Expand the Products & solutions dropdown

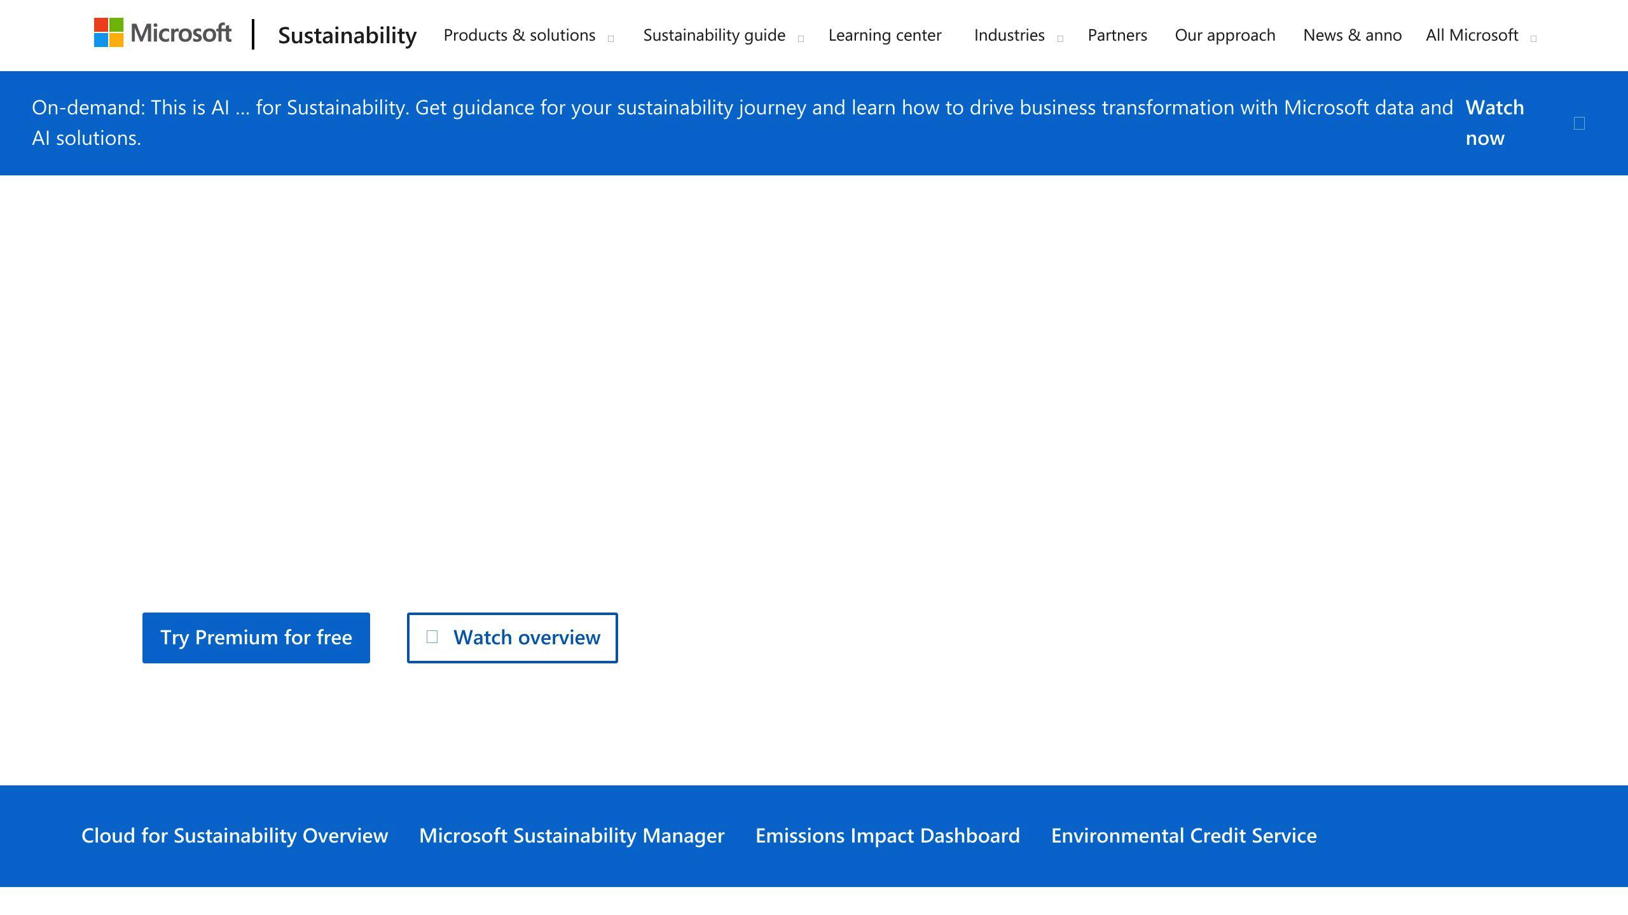(528, 35)
